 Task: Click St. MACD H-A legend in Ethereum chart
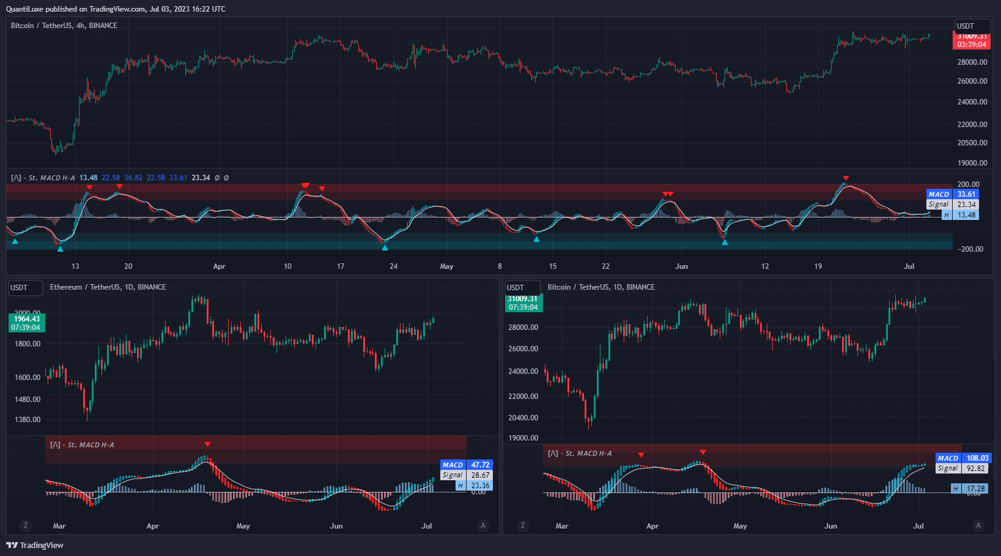82,445
